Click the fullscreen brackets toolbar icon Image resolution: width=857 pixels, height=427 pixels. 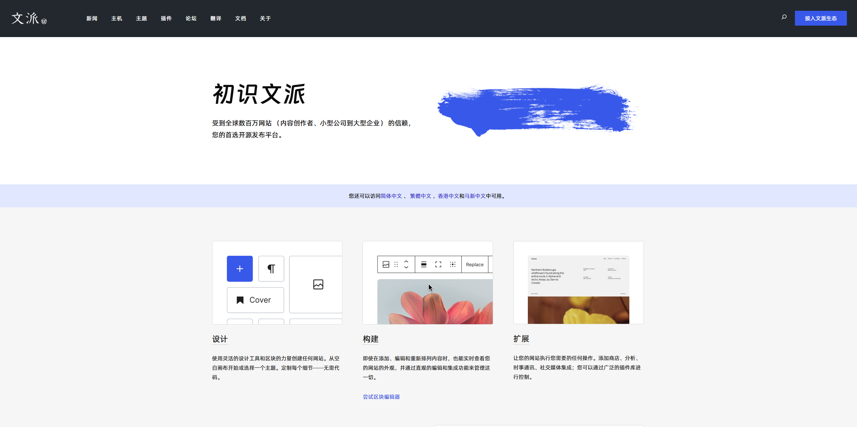point(438,265)
